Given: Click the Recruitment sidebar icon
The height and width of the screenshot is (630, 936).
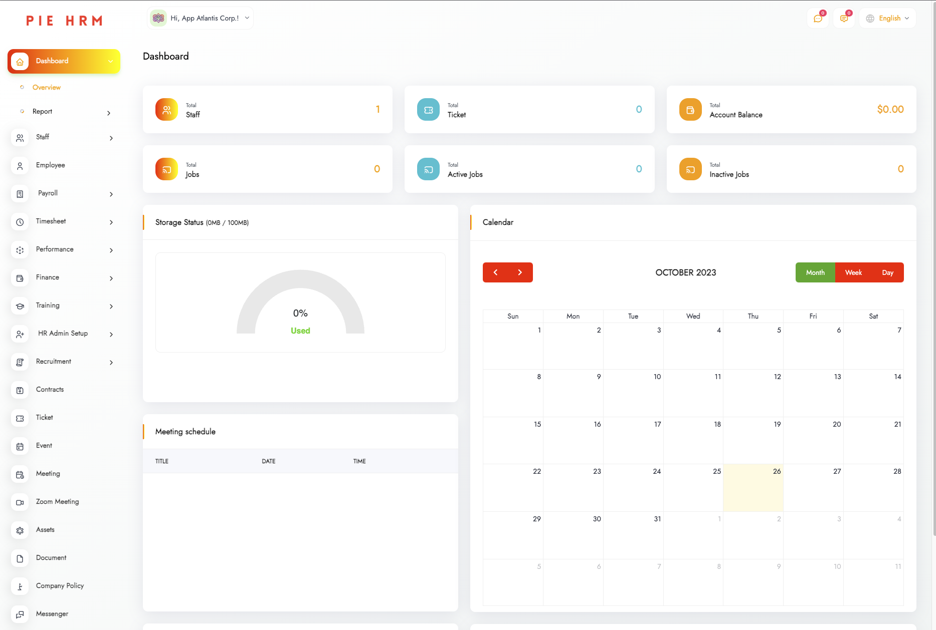Looking at the screenshot, I should (20, 362).
